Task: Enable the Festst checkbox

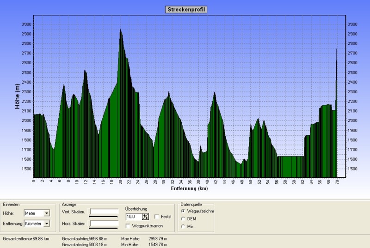Action: 157,217
